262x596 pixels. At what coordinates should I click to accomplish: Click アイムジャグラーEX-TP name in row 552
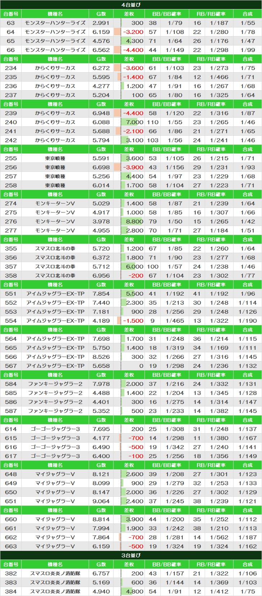(x=55, y=303)
